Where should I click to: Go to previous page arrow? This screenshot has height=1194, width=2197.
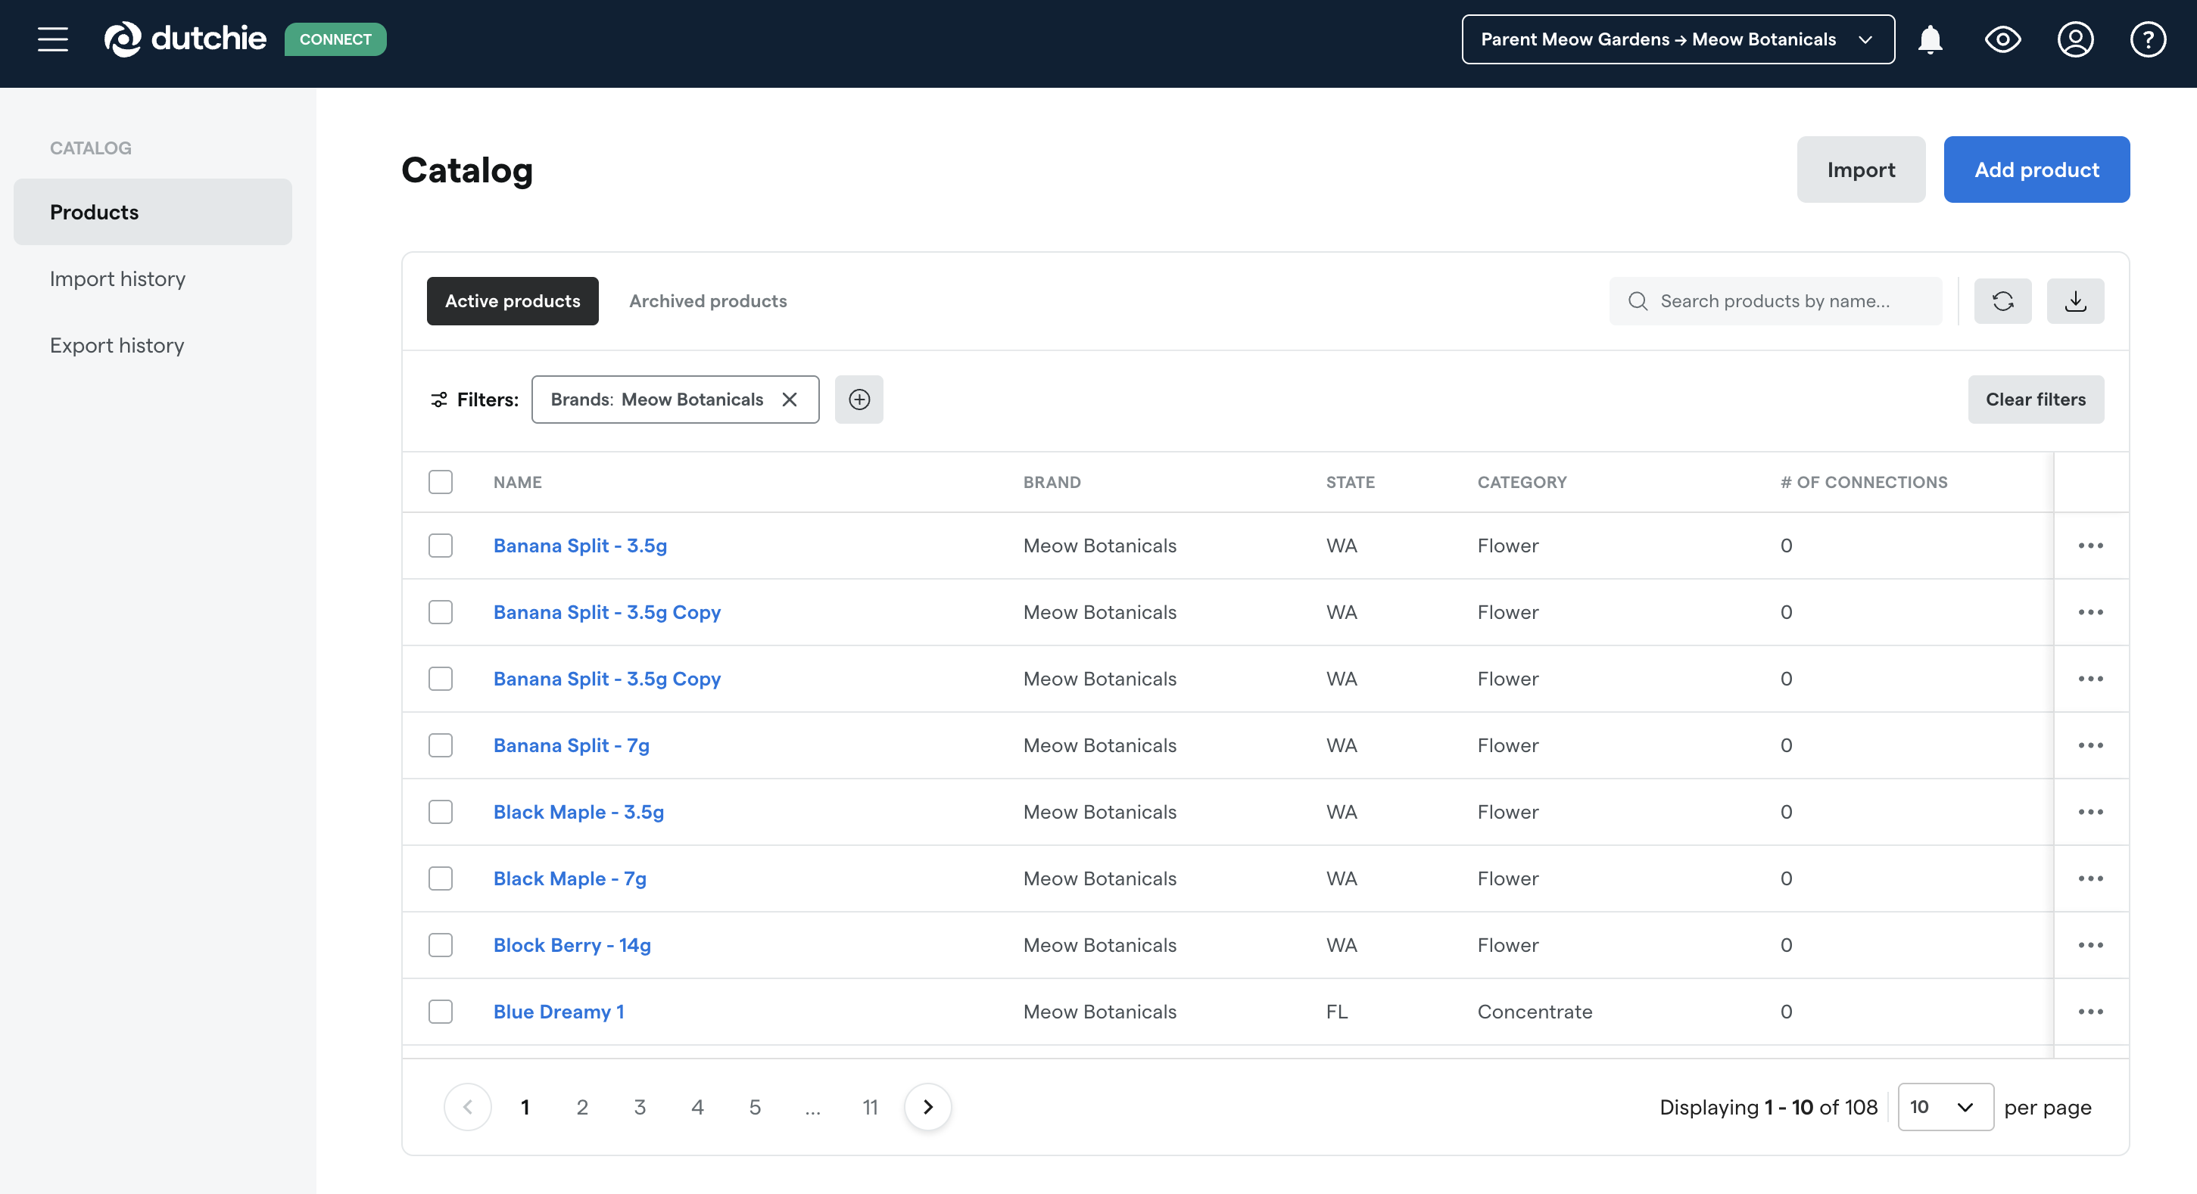point(467,1107)
